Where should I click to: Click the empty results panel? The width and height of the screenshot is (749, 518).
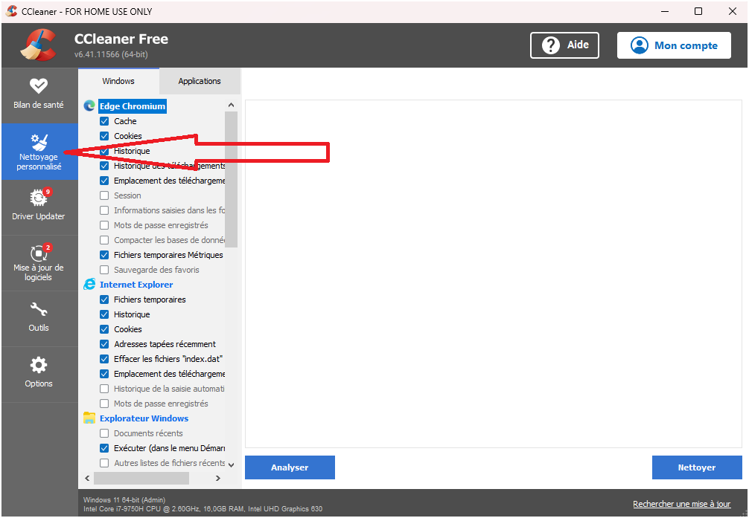tap(494, 273)
